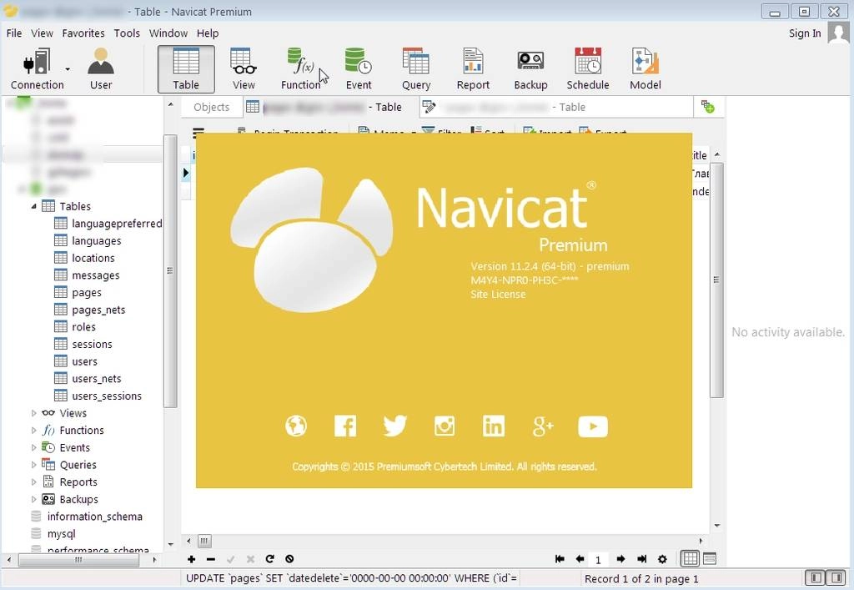Go to the last record page
The image size is (854, 590).
(x=641, y=559)
